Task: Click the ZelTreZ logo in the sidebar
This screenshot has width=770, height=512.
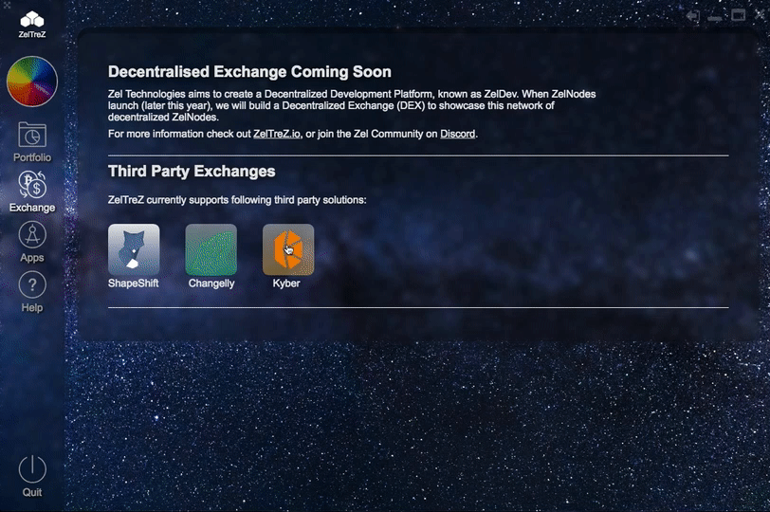Action: (32, 25)
